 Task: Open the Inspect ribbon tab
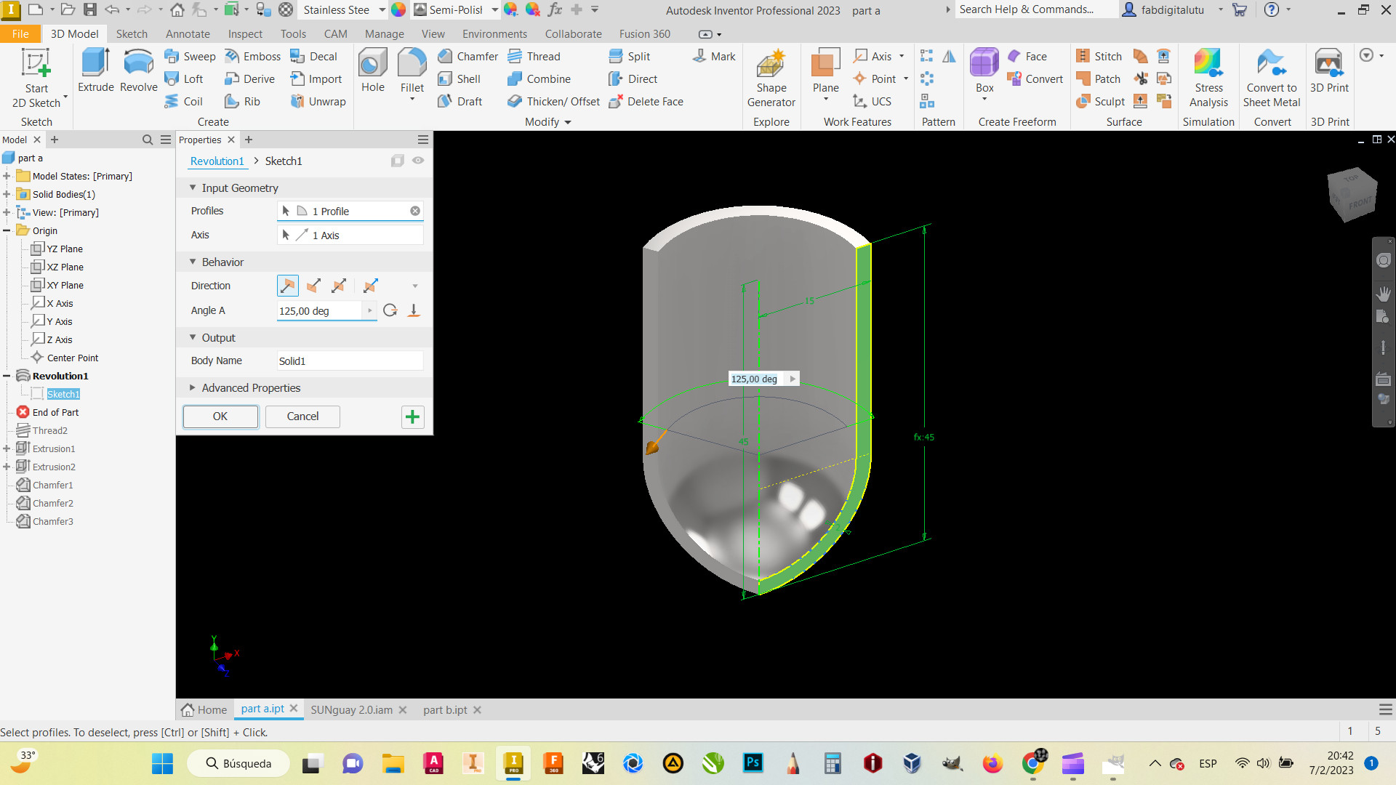245,34
